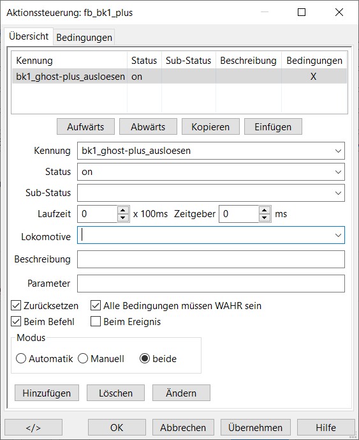
Task: Disable the Beim Befehl checkbox
Action: click(16, 322)
